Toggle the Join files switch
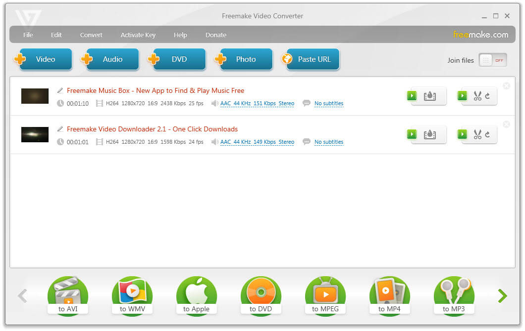 (x=492, y=60)
